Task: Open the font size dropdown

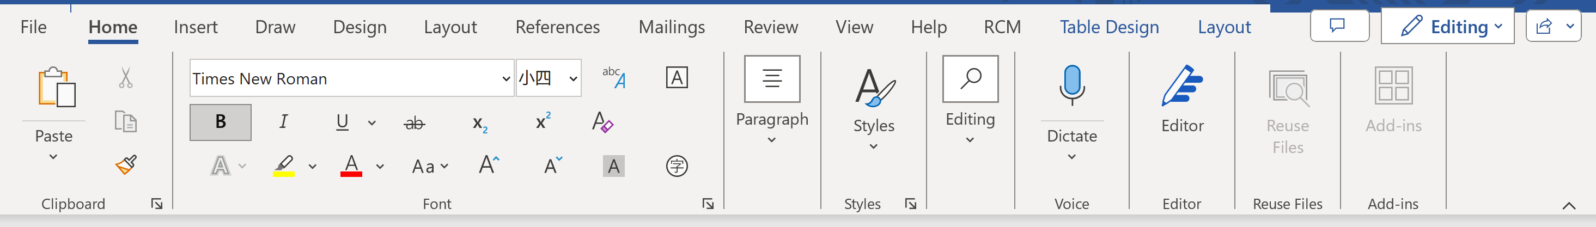Action: pyautogui.click(x=573, y=78)
